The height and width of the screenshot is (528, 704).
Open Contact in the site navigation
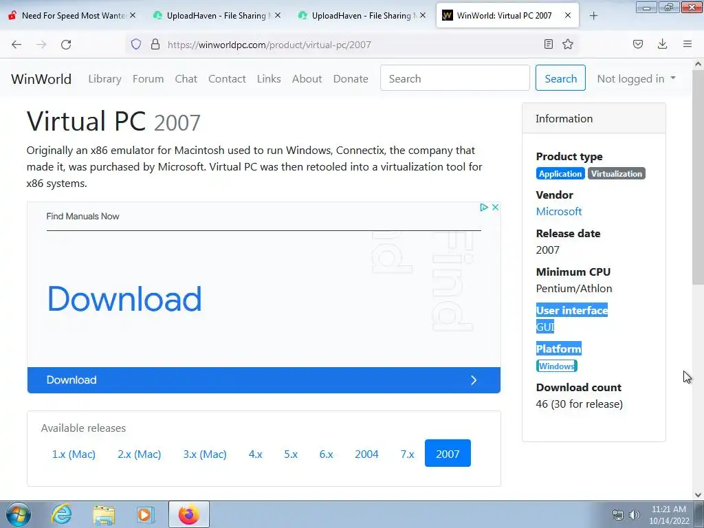click(227, 78)
